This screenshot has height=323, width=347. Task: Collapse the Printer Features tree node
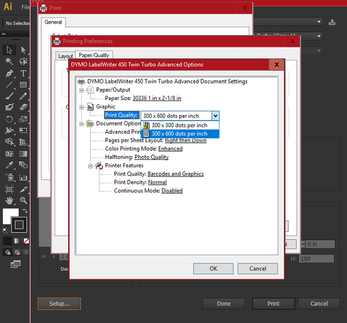pos(91,166)
